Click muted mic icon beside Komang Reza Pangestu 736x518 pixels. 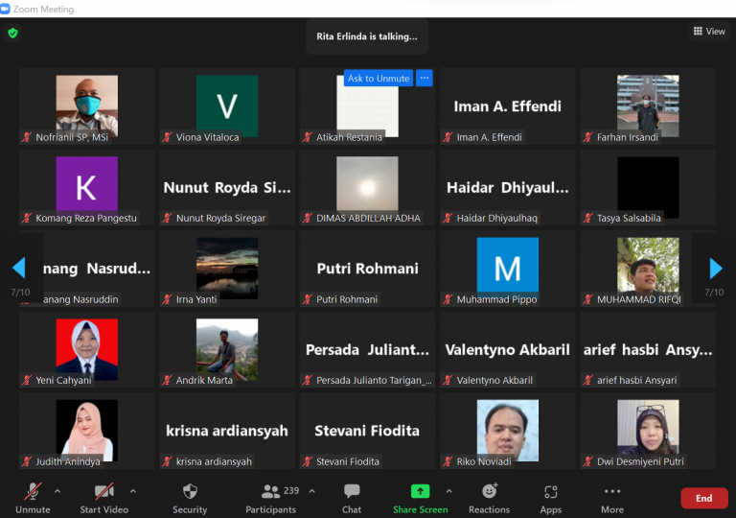27,218
